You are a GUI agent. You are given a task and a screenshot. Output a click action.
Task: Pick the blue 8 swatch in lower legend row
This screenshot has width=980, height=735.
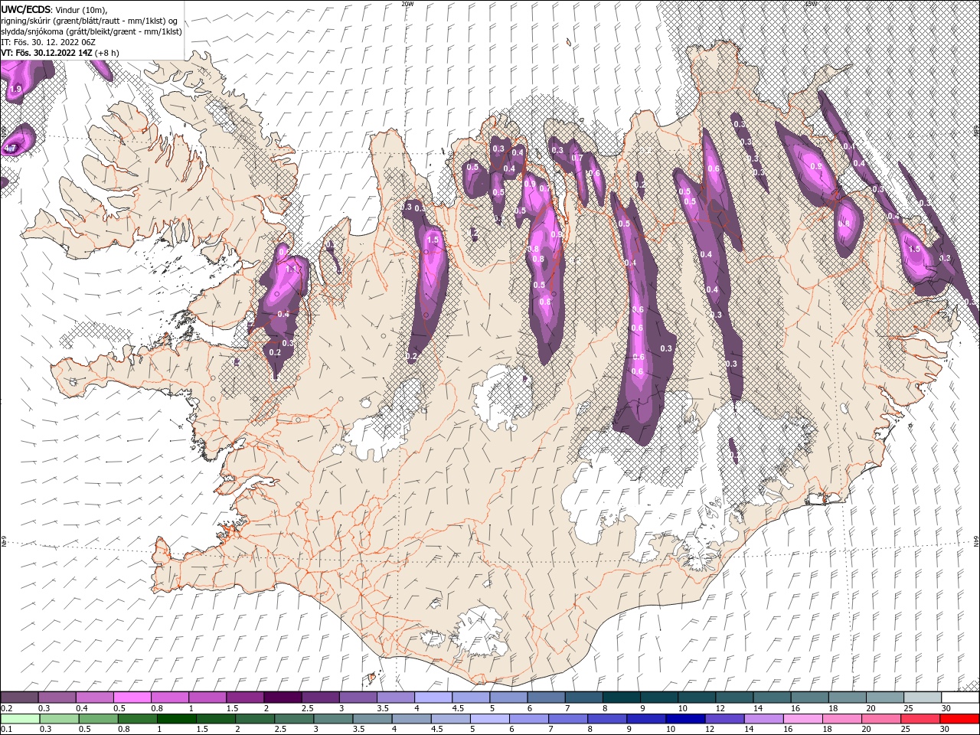(x=606, y=719)
